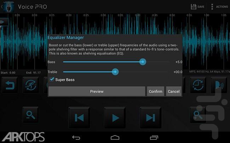Click the MP3 44100 Hz file info
230x143 pixels.
tap(209, 71)
